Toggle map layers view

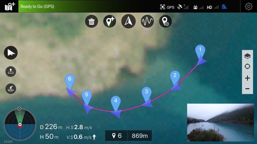tap(247, 56)
